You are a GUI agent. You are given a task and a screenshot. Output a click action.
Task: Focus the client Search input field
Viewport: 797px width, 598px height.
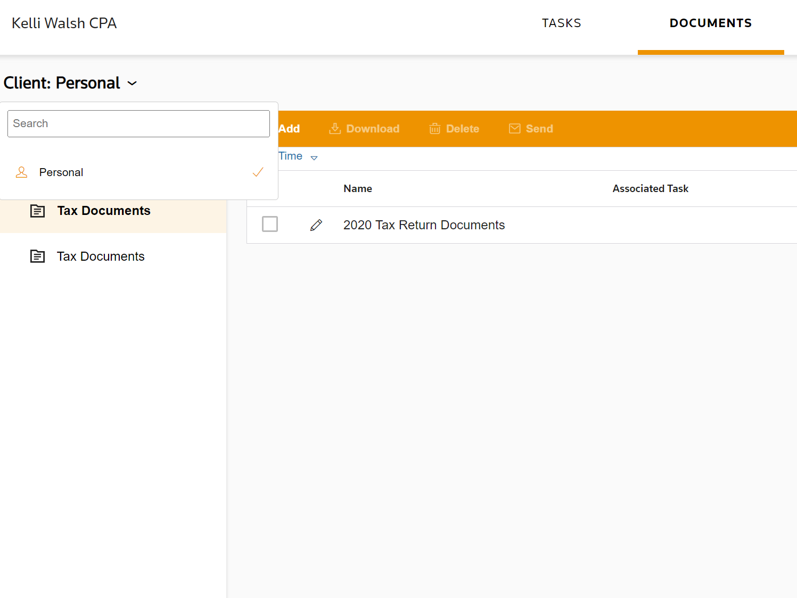click(138, 124)
